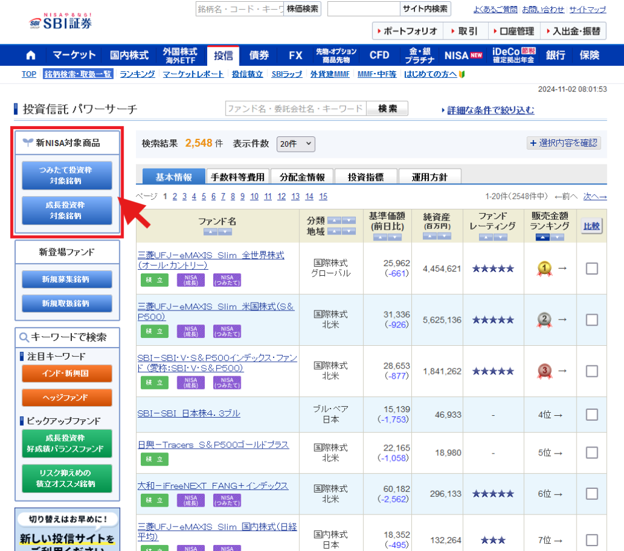This screenshot has width=624, height=551.
Task: Open 国内株式 in main navigation
Action: (x=129, y=55)
